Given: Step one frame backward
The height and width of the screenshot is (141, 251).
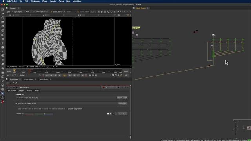Looking at the screenshot, I should point(55,75).
